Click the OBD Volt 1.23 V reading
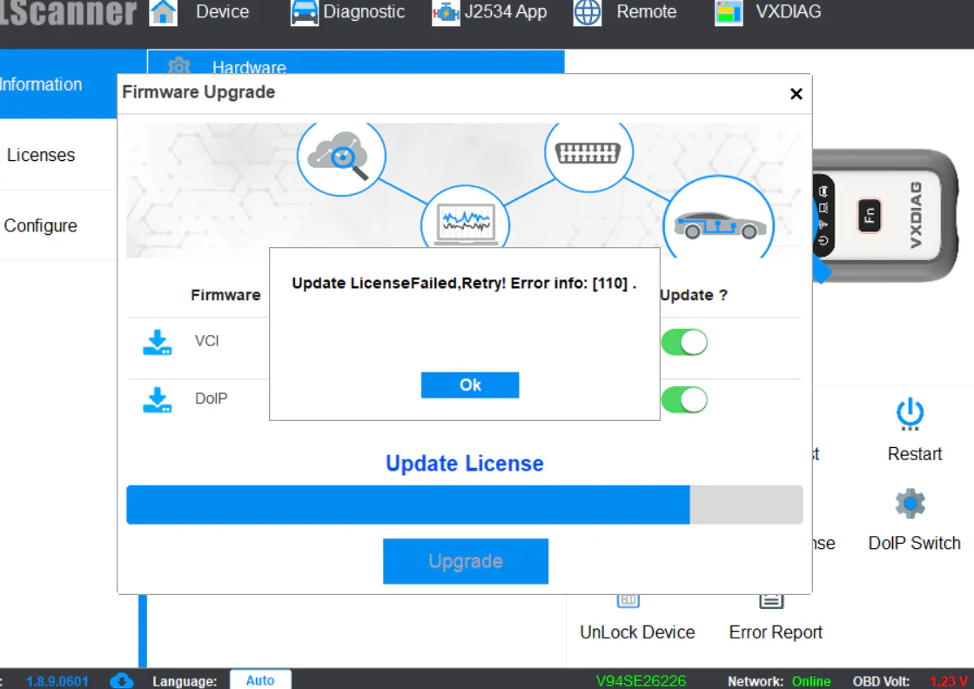 pyautogui.click(x=949, y=681)
